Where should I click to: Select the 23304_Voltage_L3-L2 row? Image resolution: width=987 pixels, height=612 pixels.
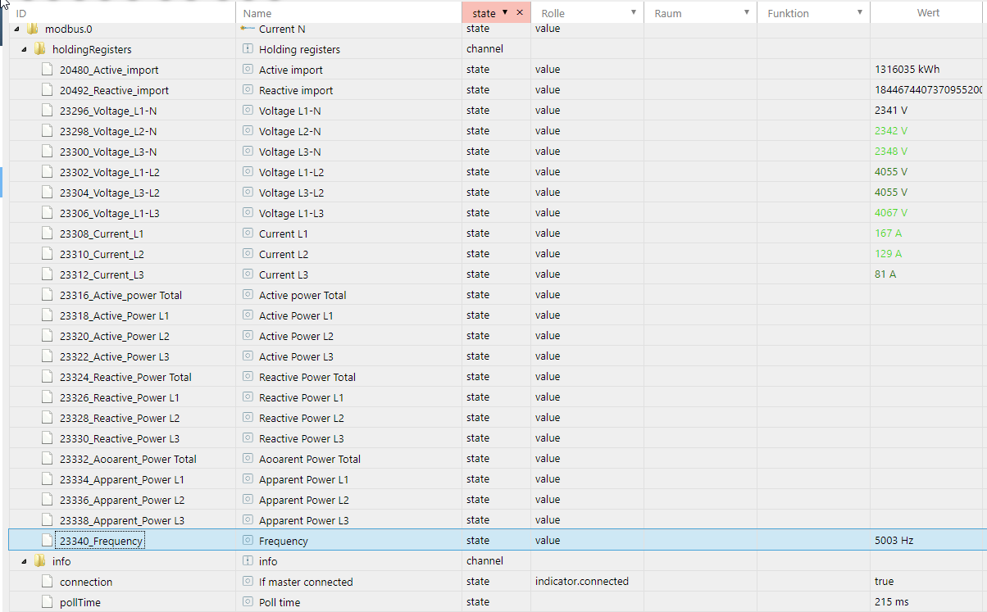click(498, 193)
